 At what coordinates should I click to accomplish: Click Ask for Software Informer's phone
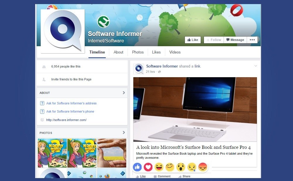click(70, 111)
